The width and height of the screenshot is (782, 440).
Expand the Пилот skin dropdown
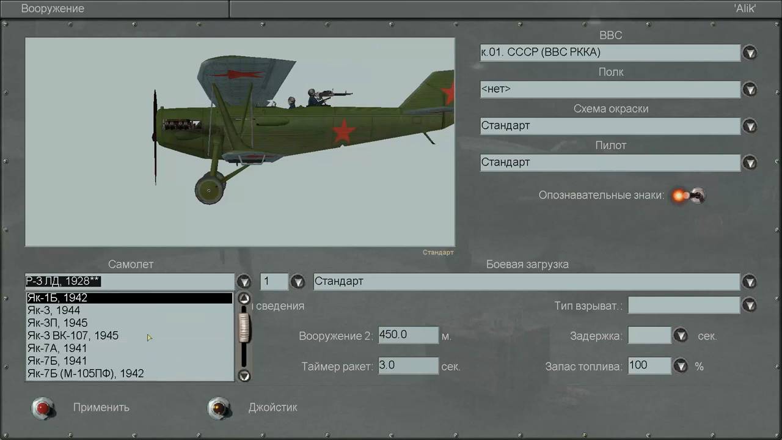point(750,163)
